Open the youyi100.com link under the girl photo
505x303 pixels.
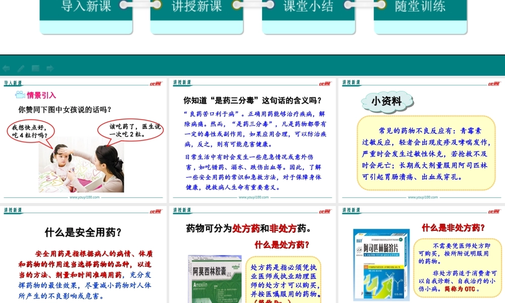(x=84, y=197)
